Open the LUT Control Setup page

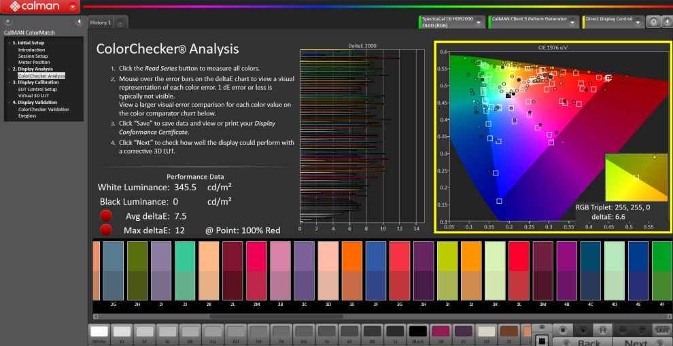pyautogui.click(x=37, y=89)
